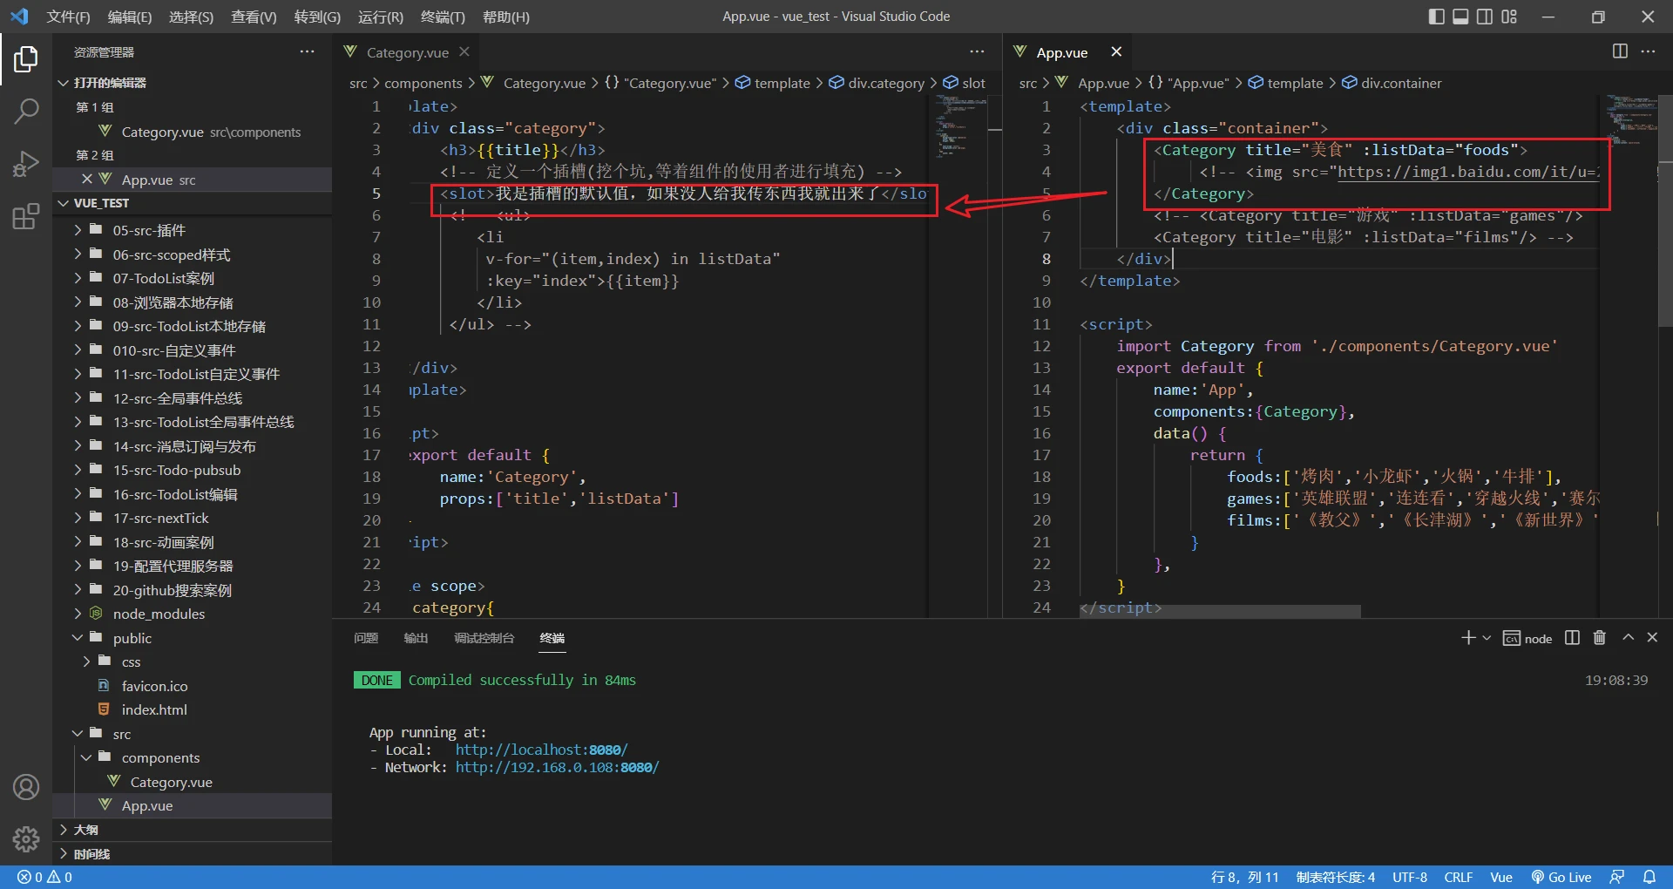Switch to the 问题 panel tab

point(366,638)
